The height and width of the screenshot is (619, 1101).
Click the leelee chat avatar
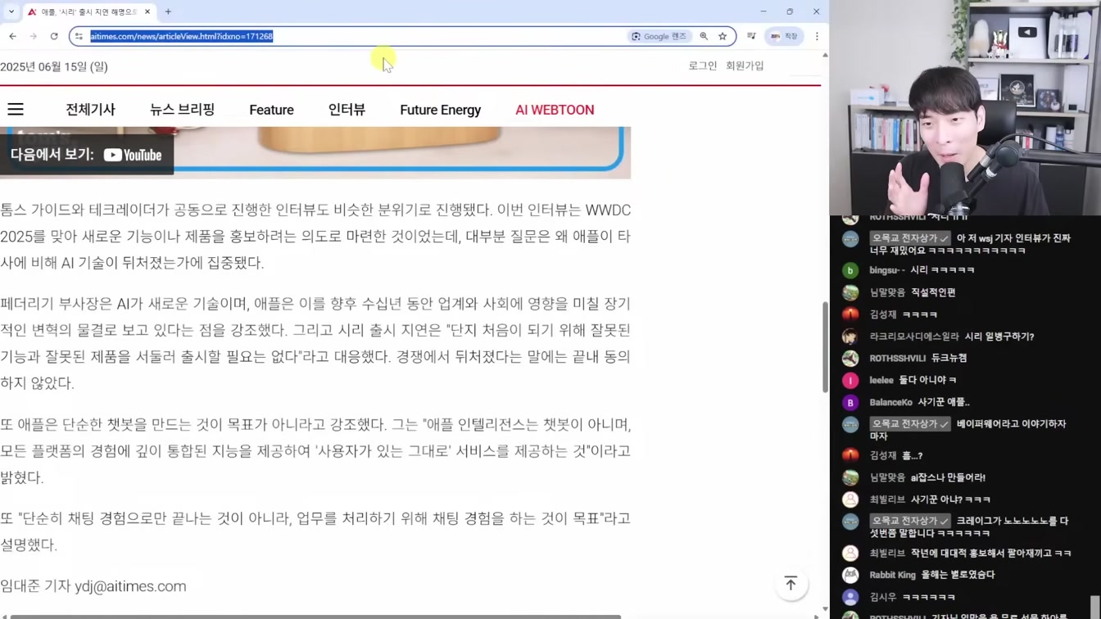[x=850, y=380]
